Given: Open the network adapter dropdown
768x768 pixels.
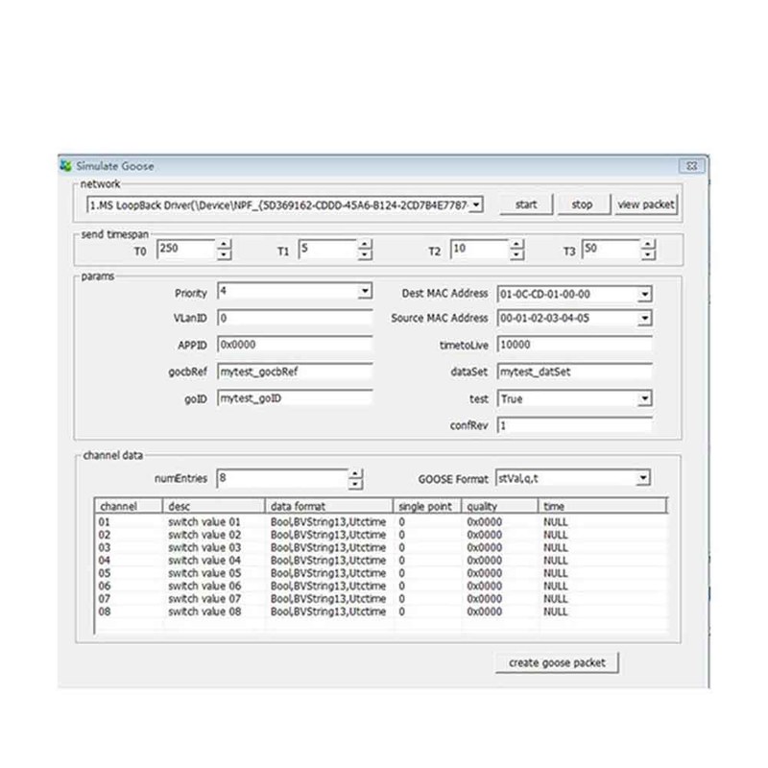Looking at the screenshot, I should tap(477, 204).
